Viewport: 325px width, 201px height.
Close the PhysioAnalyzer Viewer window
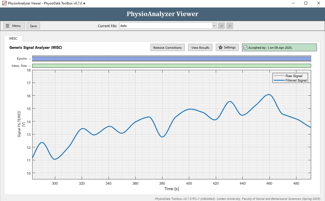coord(319,3)
